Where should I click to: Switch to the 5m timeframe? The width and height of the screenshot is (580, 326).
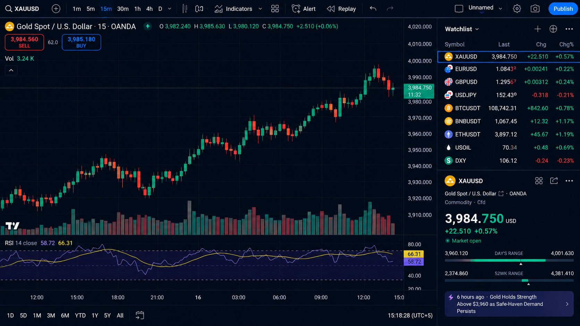(x=91, y=9)
